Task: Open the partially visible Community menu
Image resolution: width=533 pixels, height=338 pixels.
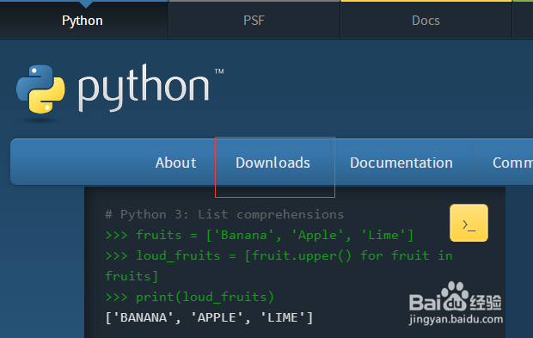Action: (512, 163)
